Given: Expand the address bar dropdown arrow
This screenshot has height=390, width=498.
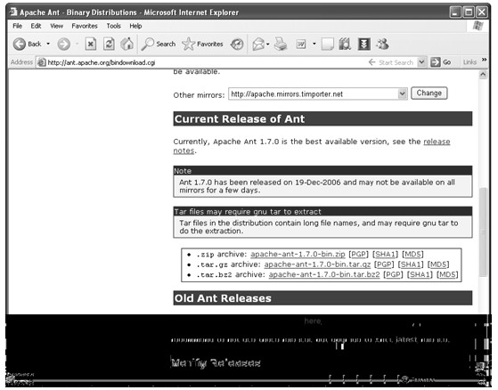Looking at the screenshot, I should [421, 62].
